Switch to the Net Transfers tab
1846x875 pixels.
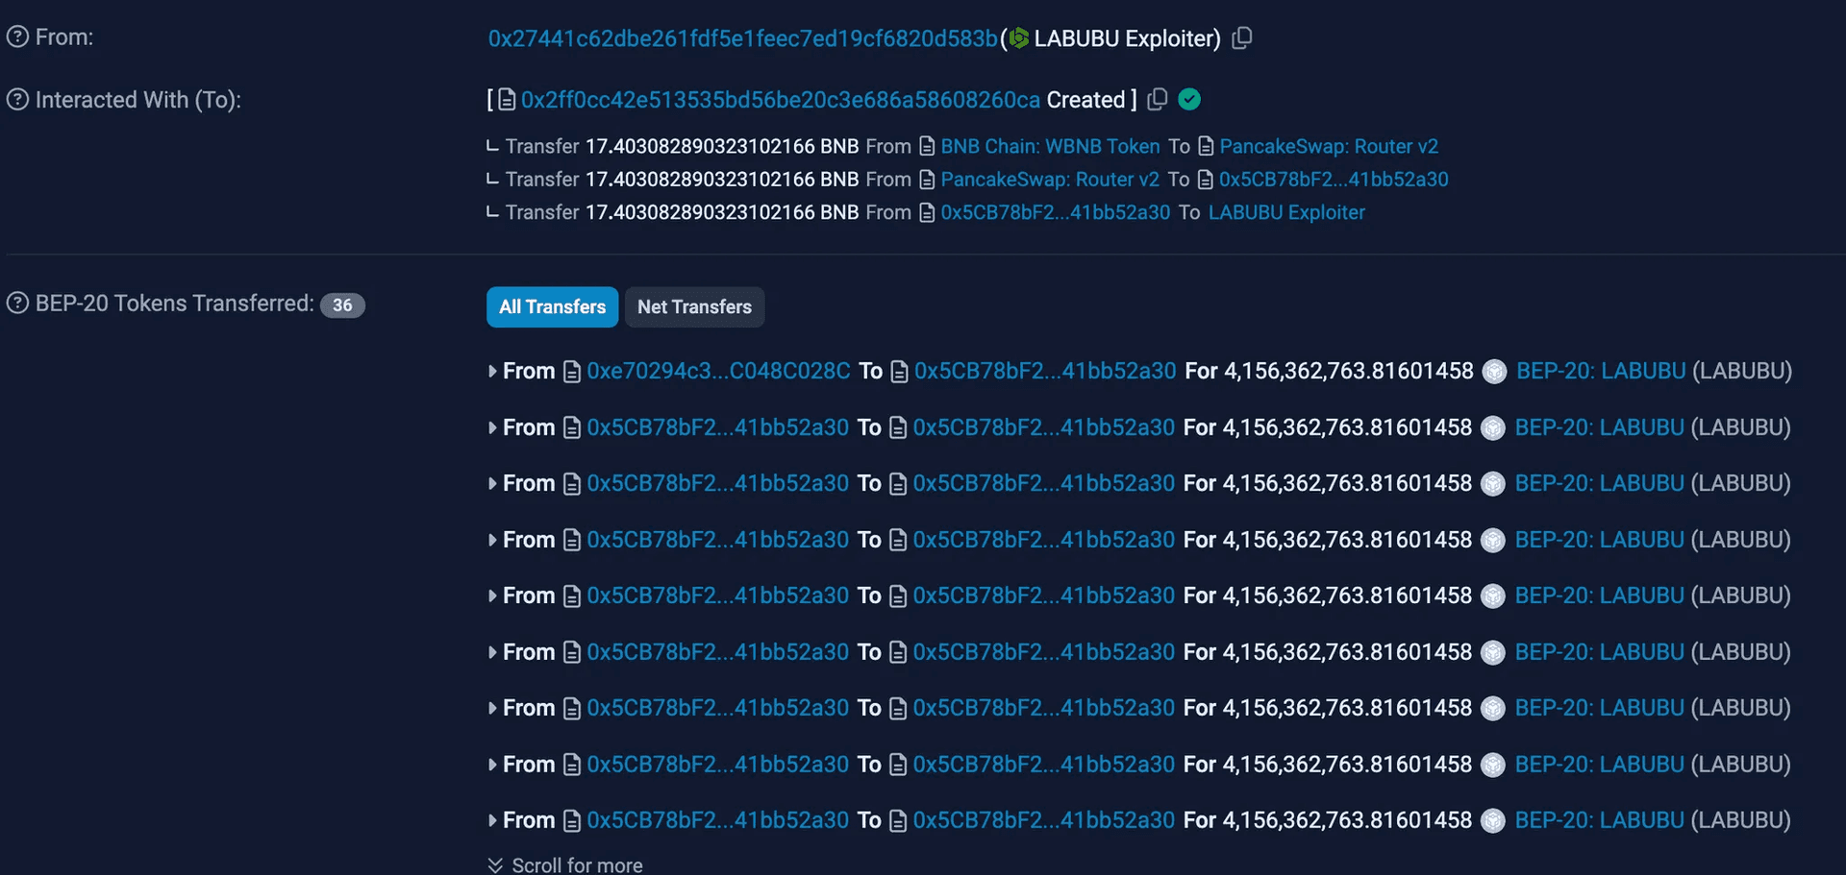(694, 307)
